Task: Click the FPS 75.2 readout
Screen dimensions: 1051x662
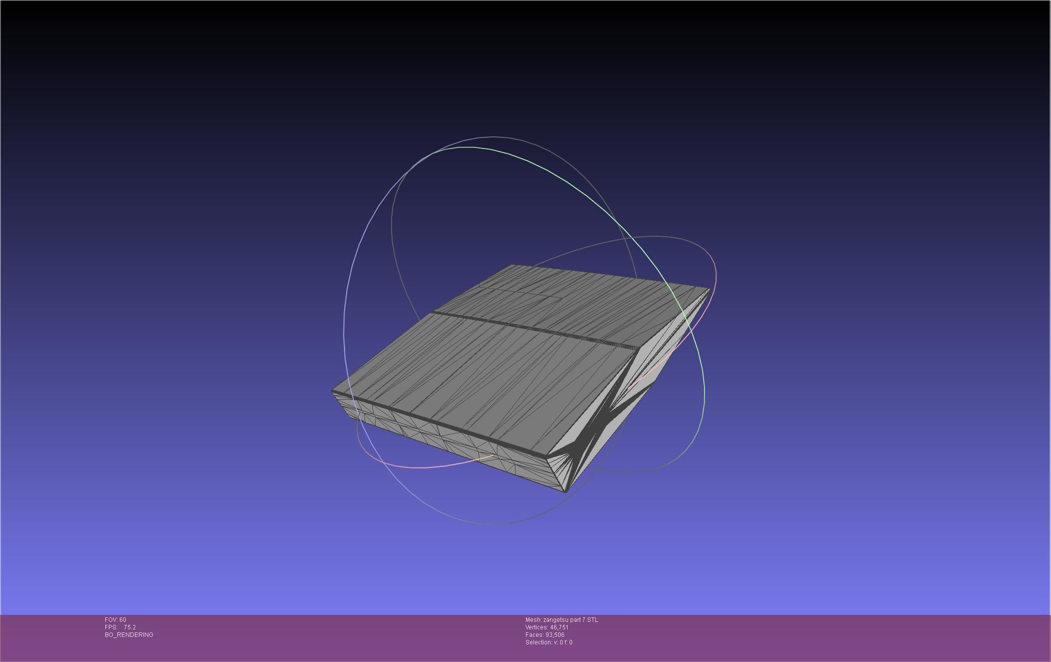Action: (120, 627)
